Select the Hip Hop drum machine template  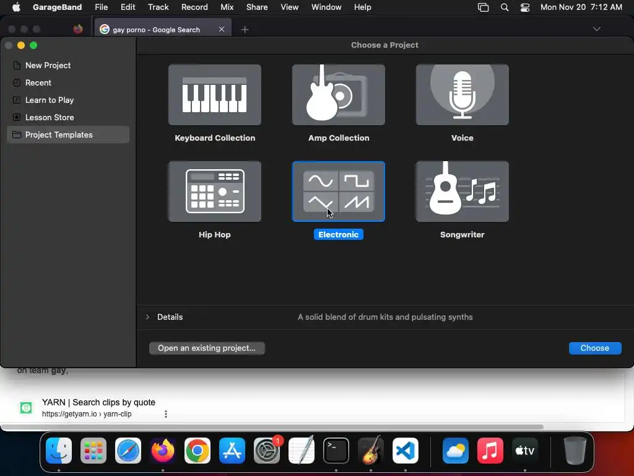215,192
